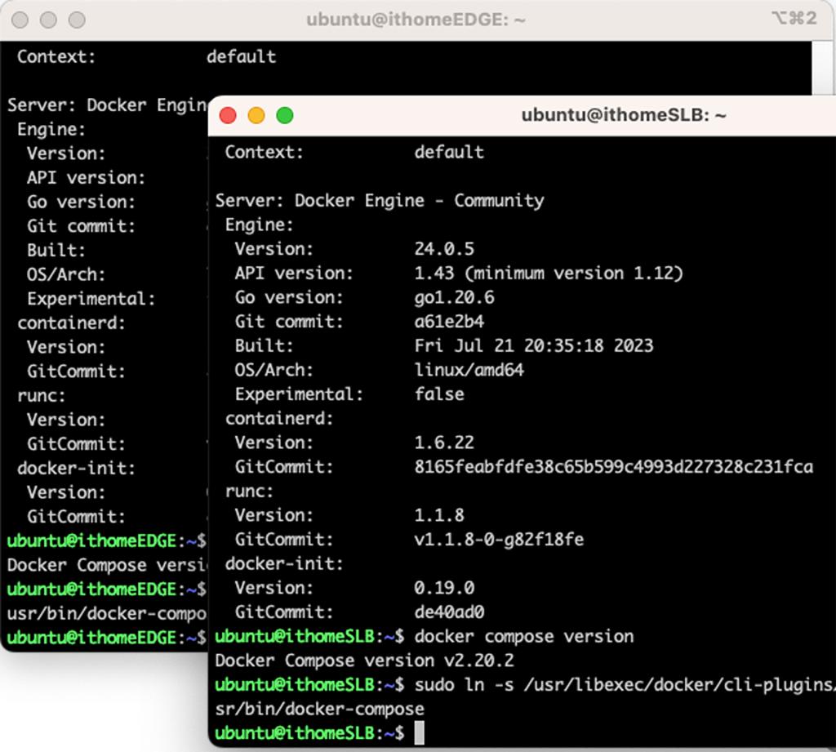Minimize the ithomeSLB terminal window
Image resolution: width=836 pixels, height=752 pixels.
click(256, 115)
